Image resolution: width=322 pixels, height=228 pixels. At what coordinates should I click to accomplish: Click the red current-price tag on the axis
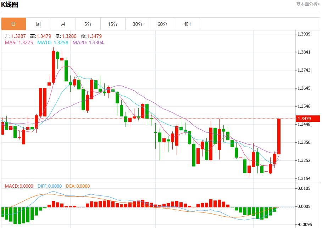coord(308,119)
